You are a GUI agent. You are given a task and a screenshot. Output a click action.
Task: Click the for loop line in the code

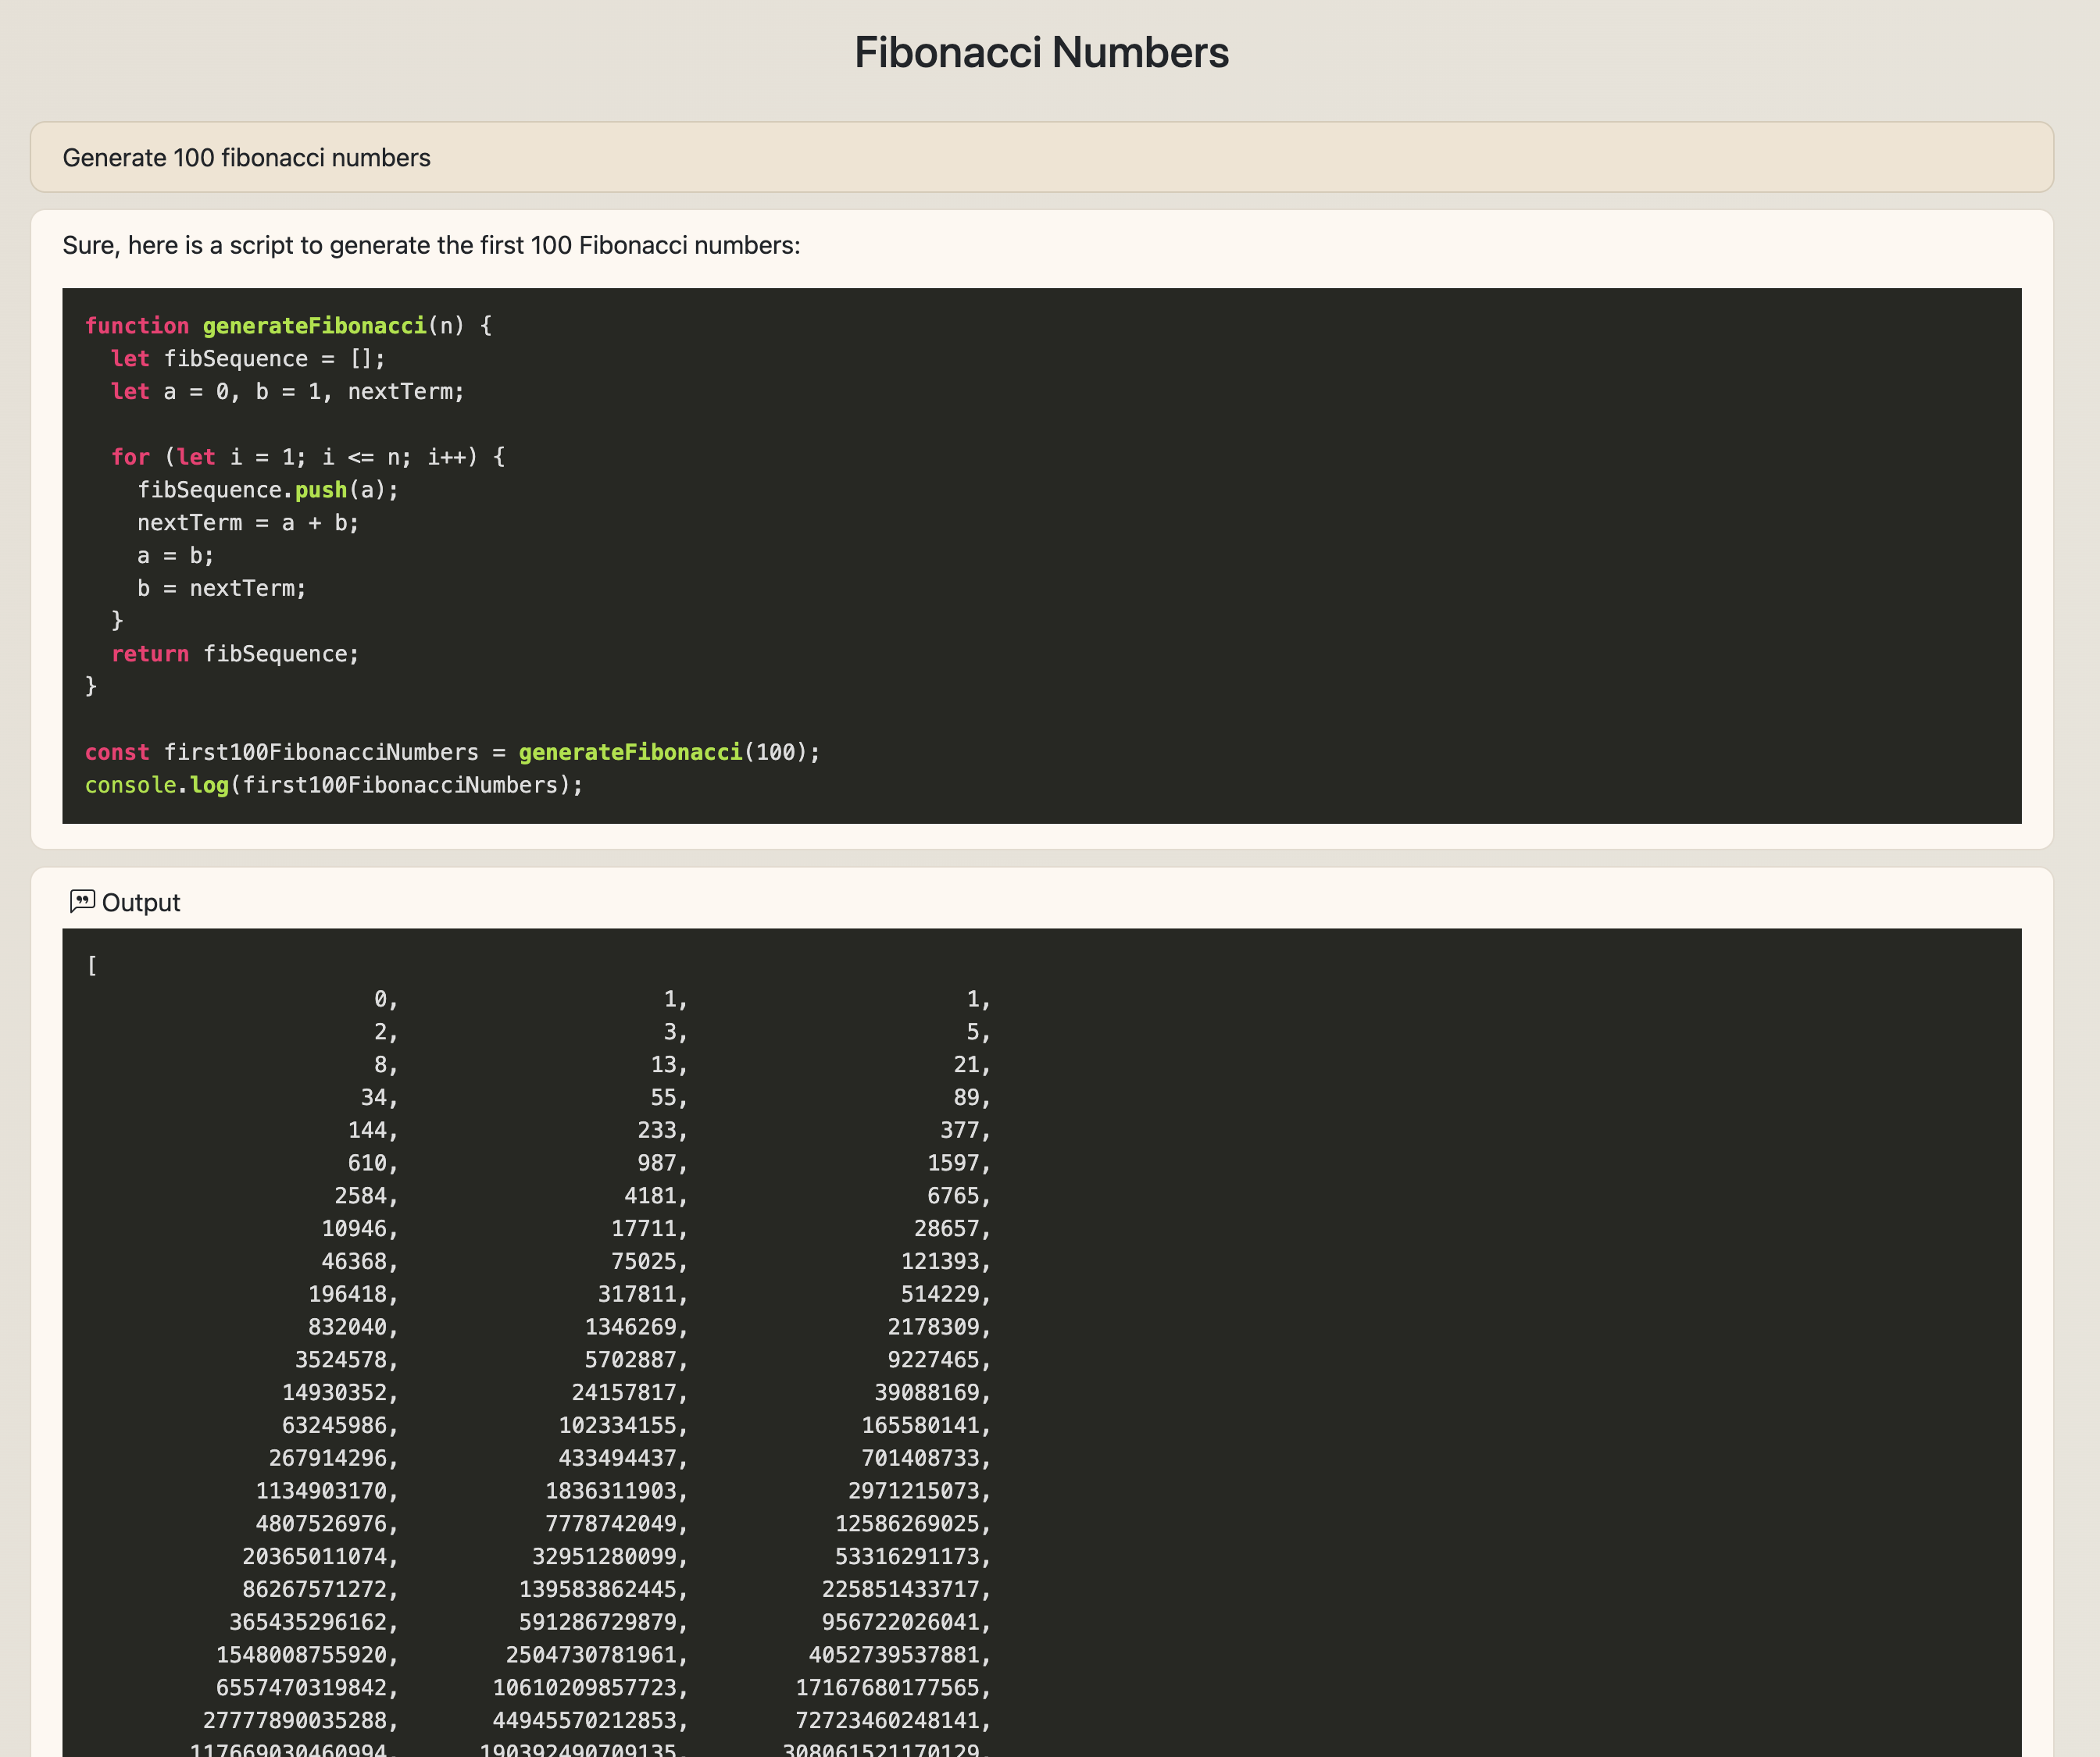coord(308,457)
